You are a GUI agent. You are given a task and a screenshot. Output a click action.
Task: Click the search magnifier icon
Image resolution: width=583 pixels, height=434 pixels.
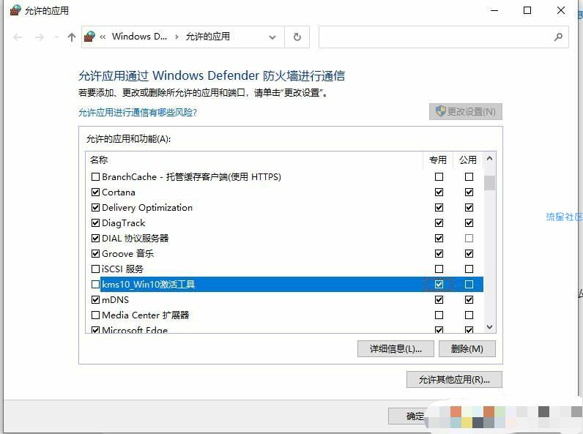(x=558, y=37)
